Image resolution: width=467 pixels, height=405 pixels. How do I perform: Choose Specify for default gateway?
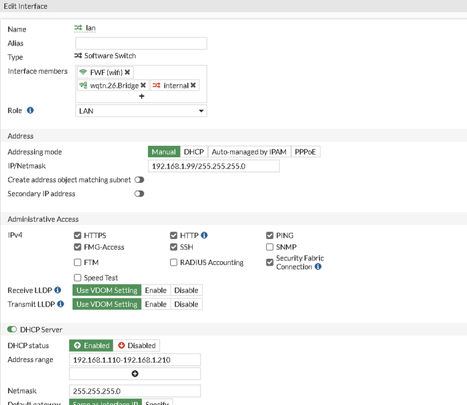(157, 402)
